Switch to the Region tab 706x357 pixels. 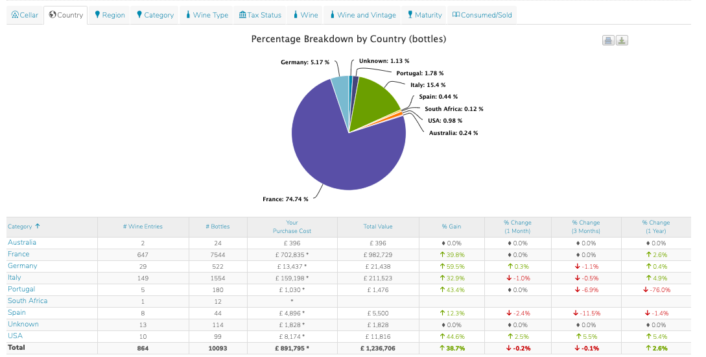tap(109, 15)
